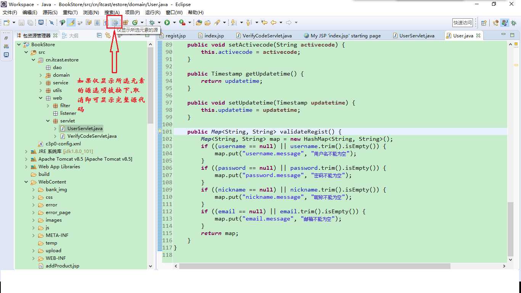The height and width of the screenshot is (293, 521).
Task: Toggle Show Whitespace Characters button
Action: point(106,23)
